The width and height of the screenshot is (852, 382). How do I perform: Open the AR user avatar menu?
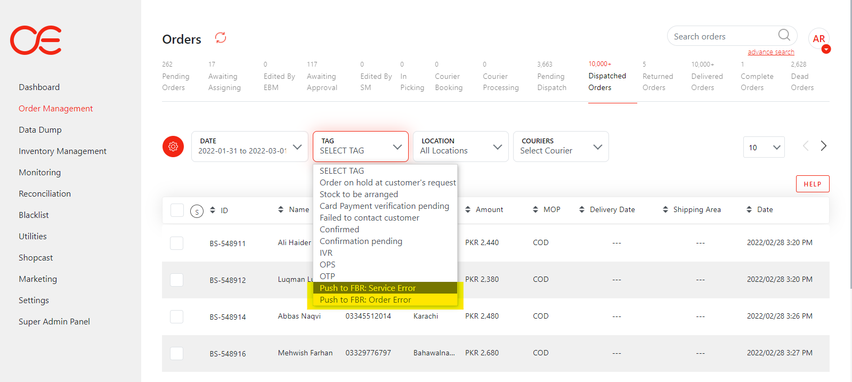[818, 39]
